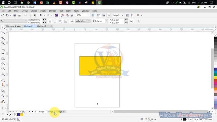Select the Zoom tool in toolbox
Image resolution: width=217 pixels, height=122 pixels.
point(2,43)
